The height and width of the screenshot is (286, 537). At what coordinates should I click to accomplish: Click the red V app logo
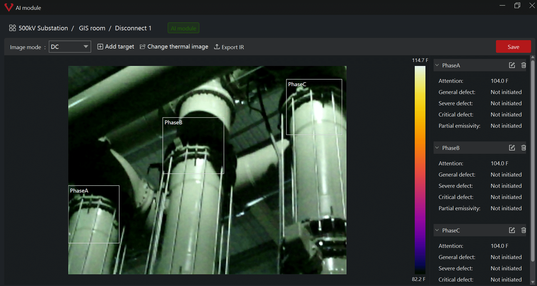coord(9,7)
